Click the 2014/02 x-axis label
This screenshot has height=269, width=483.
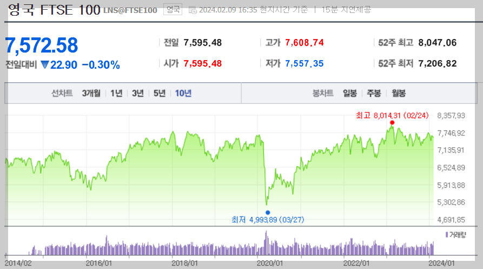pyautogui.click(x=18, y=263)
